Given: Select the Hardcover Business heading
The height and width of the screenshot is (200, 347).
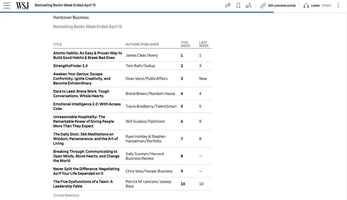Looking at the screenshot, I should (x=71, y=18).
